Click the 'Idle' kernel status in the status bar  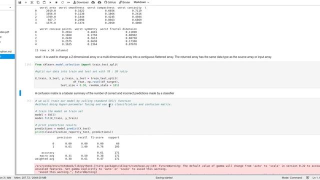[x=9, y=178]
